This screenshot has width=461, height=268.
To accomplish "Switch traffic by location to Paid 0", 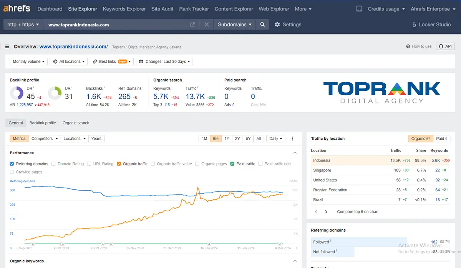I will click(442, 139).
